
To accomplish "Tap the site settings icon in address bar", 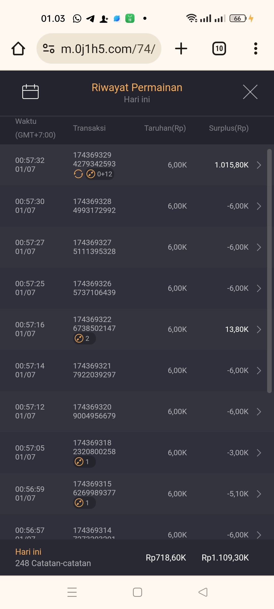I will pos(49,48).
